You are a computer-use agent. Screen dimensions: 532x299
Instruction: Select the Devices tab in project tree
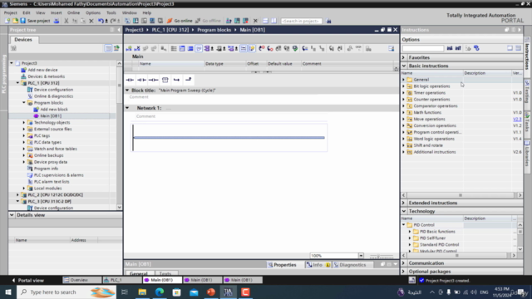click(x=23, y=40)
